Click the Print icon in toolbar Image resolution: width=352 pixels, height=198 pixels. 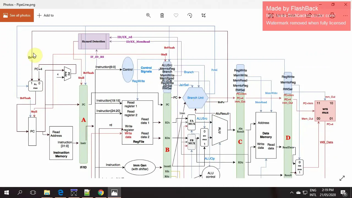[x=332, y=15]
